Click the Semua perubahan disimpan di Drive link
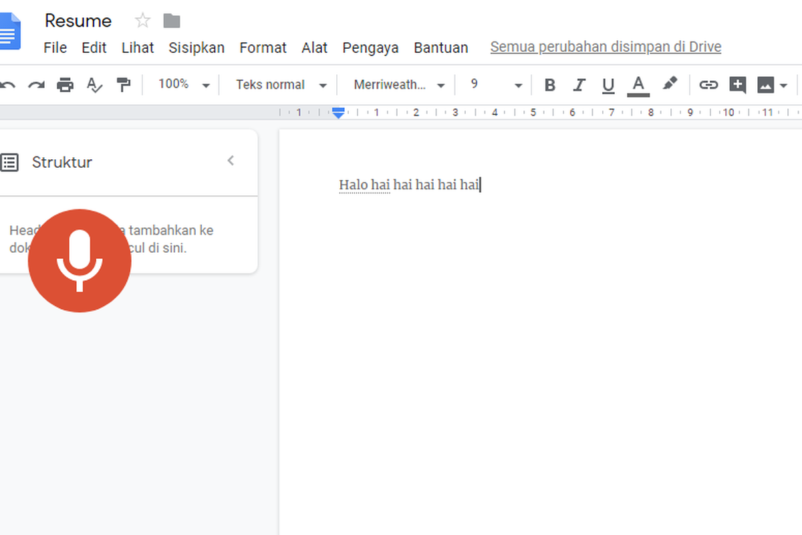This screenshot has width=802, height=535. pyautogui.click(x=606, y=46)
